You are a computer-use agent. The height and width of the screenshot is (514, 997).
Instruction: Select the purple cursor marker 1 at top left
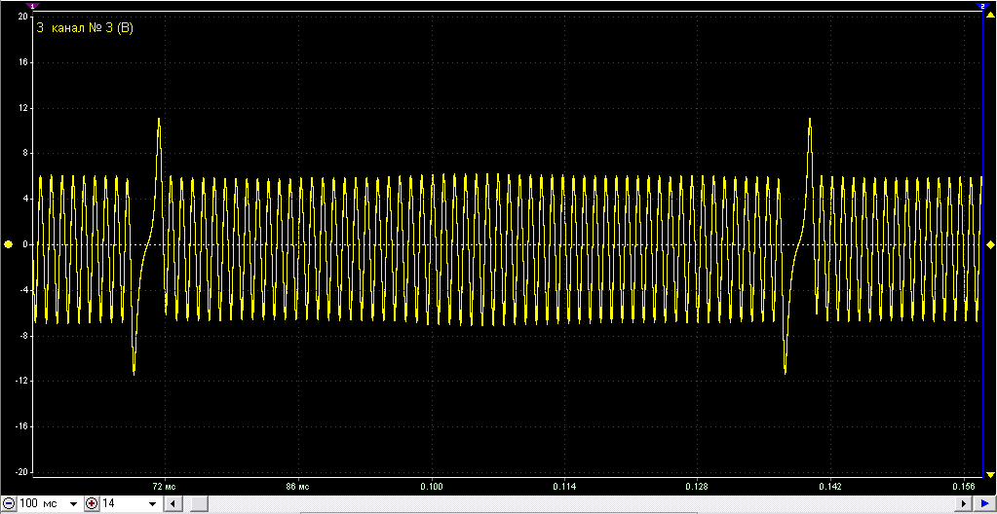tap(33, 6)
